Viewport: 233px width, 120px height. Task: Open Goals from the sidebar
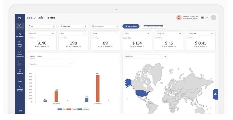click(x=20, y=80)
